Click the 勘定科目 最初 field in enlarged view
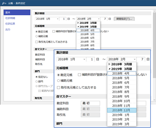This screenshot has width=156, height=128. point(90,103)
